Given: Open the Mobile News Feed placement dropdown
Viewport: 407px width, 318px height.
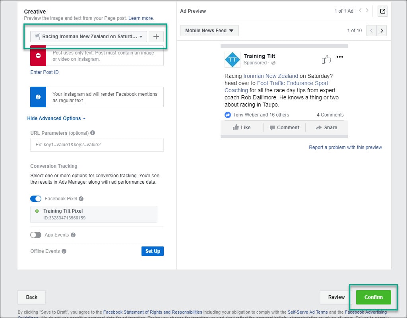Looking at the screenshot, I should pyautogui.click(x=209, y=31).
